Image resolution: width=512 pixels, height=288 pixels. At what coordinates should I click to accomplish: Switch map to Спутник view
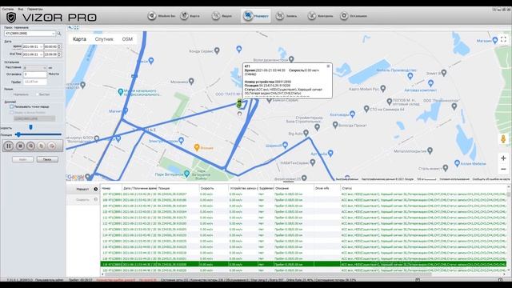point(104,39)
